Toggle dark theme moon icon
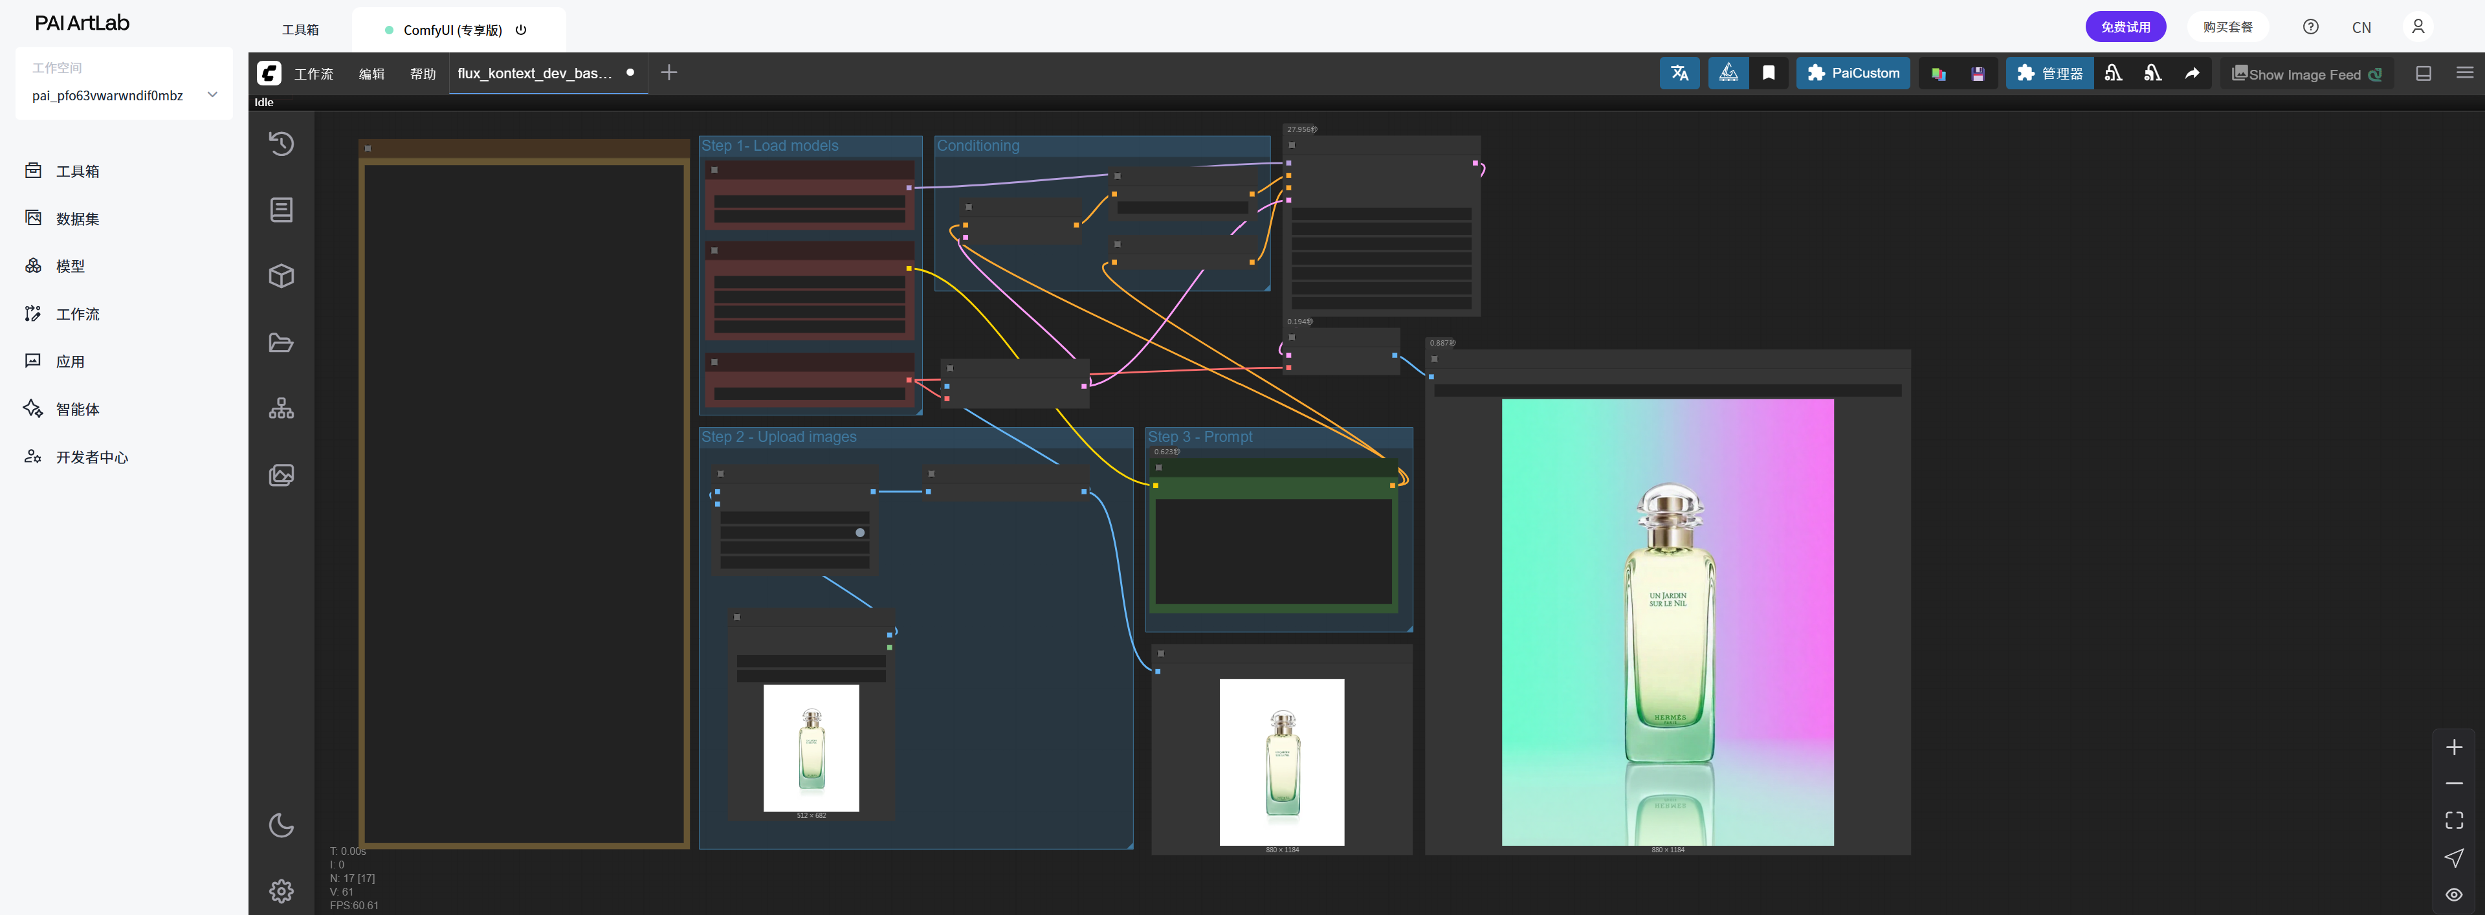This screenshot has height=915, width=2485. coord(281,825)
